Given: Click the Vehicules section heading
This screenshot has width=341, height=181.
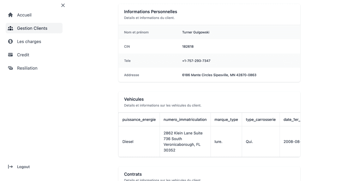Looking at the screenshot, I should point(134,99).
